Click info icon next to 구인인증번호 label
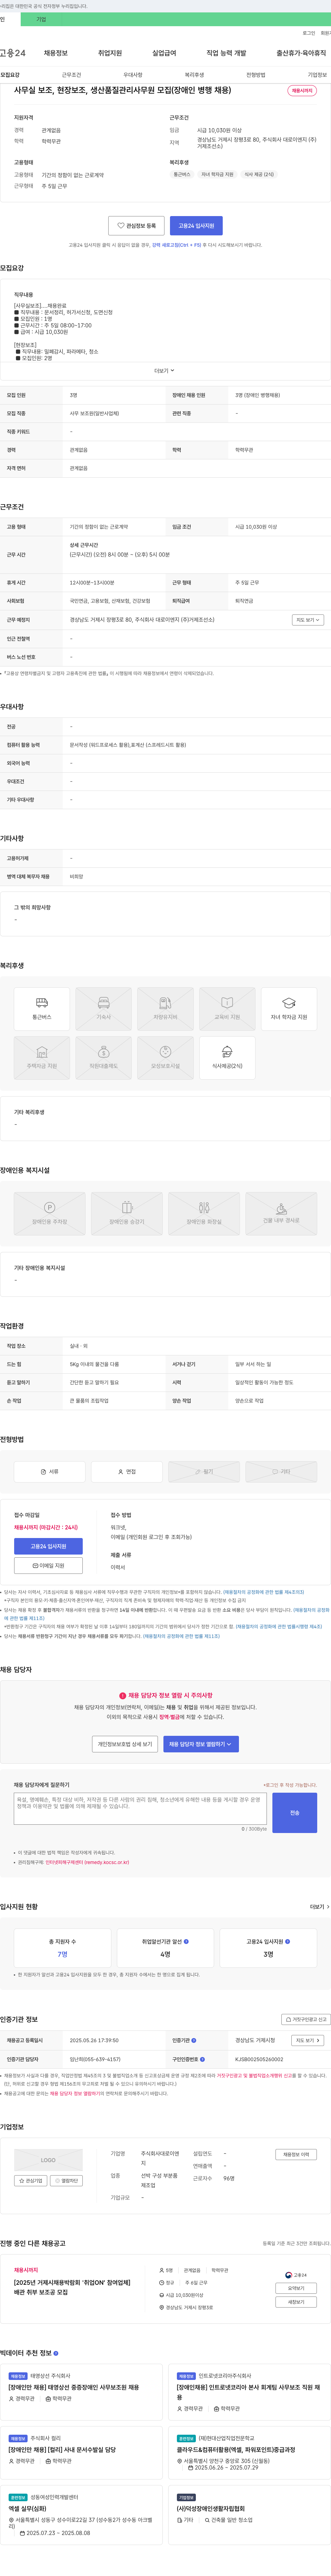 pyautogui.click(x=202, y=2059)
